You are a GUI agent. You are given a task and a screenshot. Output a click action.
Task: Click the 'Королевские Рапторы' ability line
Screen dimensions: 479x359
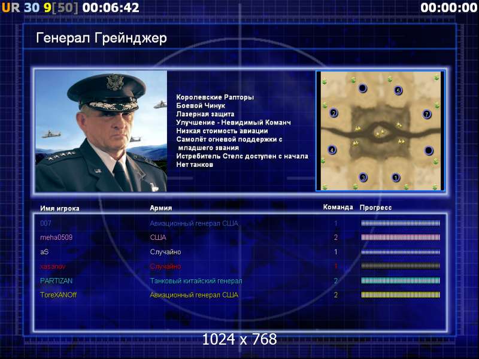pyautogui.click(x=215, y=98)
